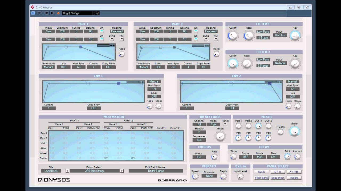This screenshot has width=341, height=191.
Task: Toggle Part 1 FM switch
Action: click(x=121, y=39)
